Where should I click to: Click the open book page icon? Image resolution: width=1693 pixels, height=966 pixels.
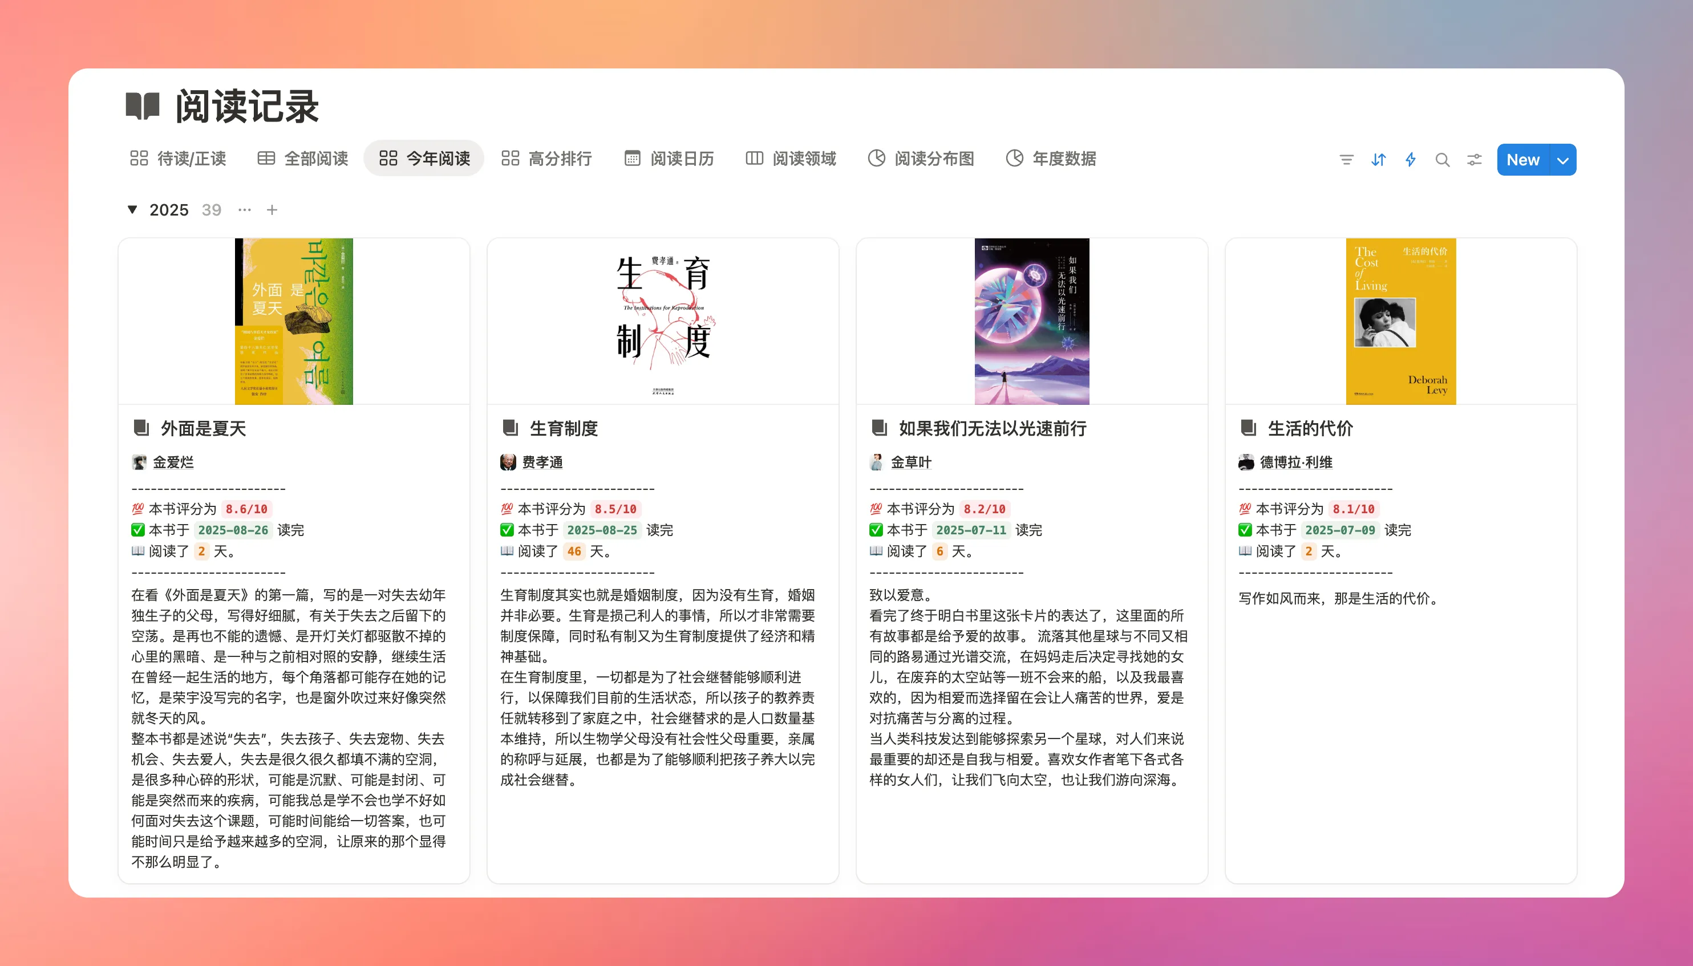pyautogui.click(x=143, y=106)
